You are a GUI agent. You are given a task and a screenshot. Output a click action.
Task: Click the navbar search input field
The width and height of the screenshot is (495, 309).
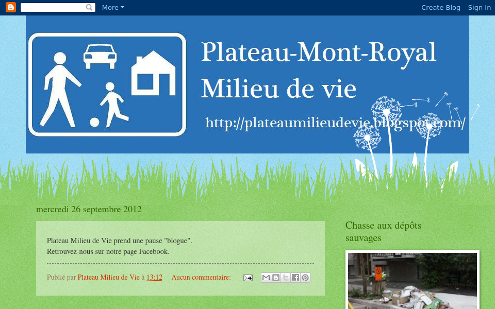[x=54, y=7]
